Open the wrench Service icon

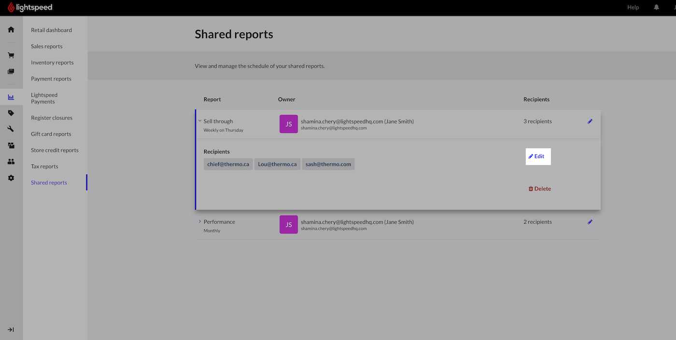point(11,129)
